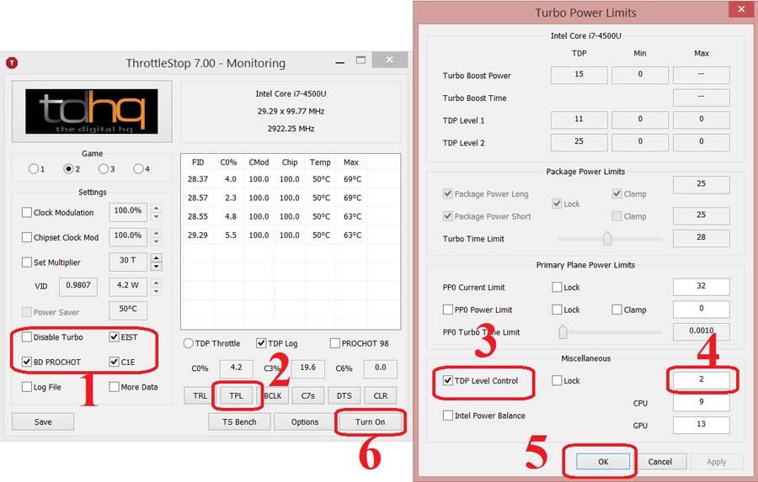Minimize the ThrottleStop window

(340, 61)
